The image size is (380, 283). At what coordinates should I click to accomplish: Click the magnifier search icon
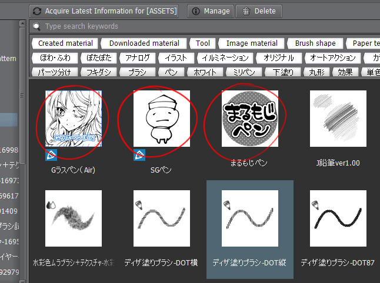coord(37,26)
